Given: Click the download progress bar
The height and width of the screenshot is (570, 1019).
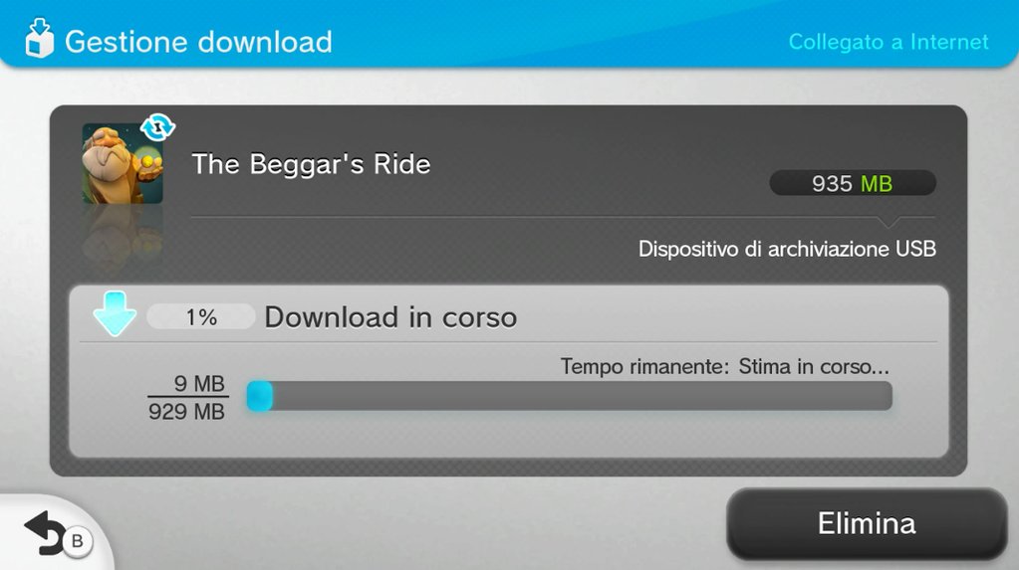Looking at the screenshot, I should coord(570,396).
